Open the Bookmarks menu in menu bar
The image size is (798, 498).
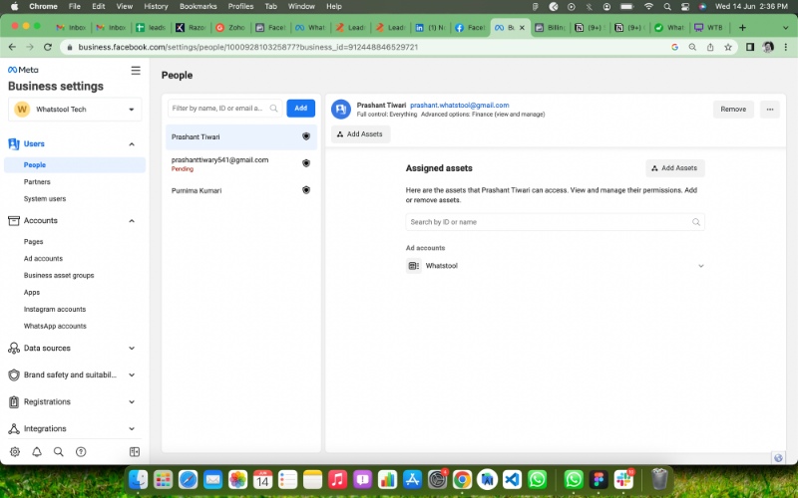[x=198, y=6]
